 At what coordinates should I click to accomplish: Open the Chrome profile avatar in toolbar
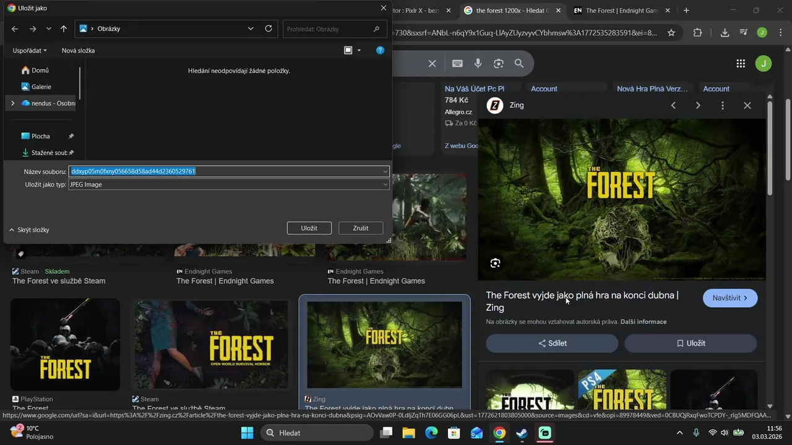[762, 33]
